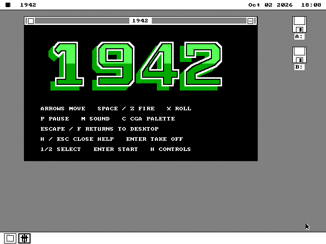Click the 1/2 SELECT text
Image resolution: width=326 pixels, height=244 pixels.
[61, 149]
